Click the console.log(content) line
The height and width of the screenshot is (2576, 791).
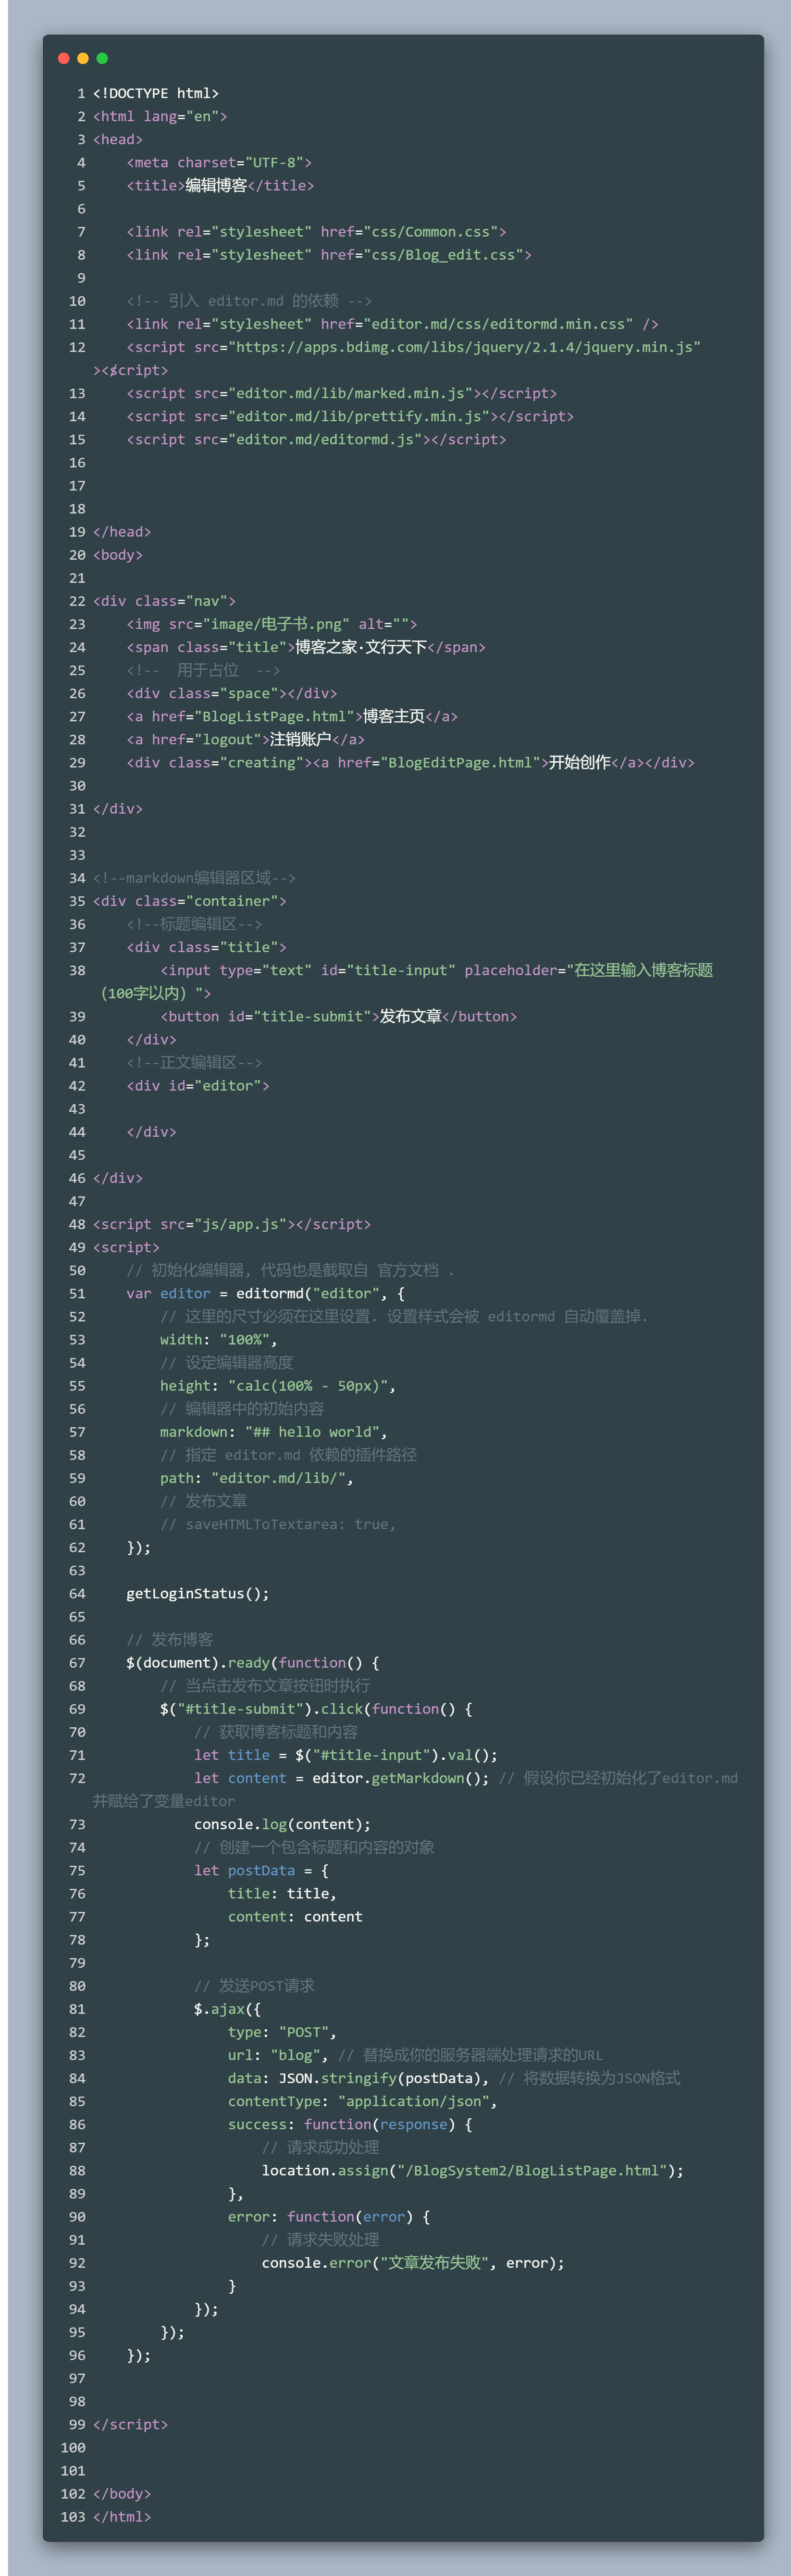coord(283,1824)
